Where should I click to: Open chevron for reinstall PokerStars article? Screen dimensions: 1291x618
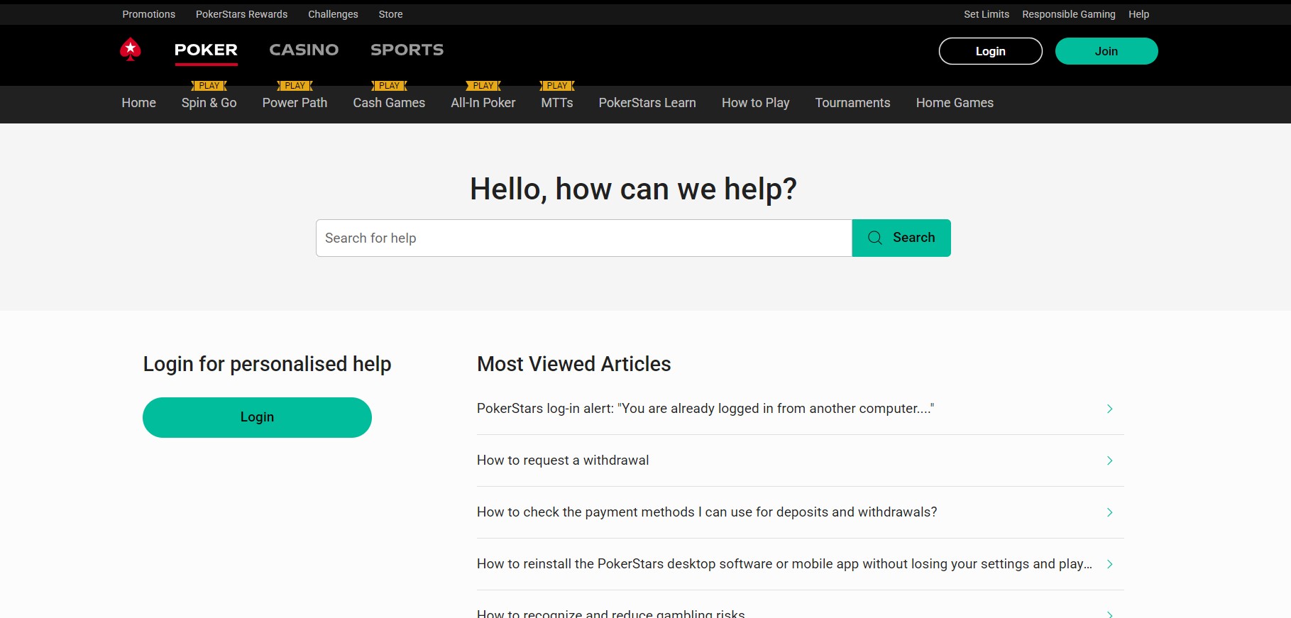[x=1109, y=564]
